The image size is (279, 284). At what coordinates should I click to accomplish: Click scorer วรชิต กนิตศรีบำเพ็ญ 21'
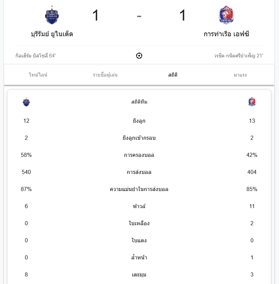239,56
